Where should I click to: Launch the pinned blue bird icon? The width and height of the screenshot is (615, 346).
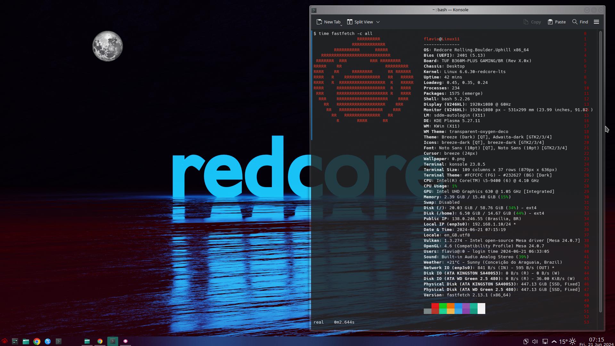coord(48,341)
